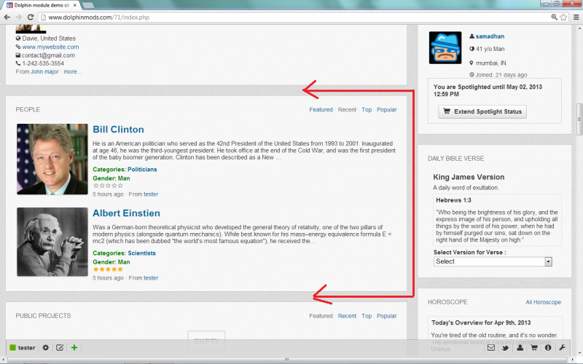Click samadhan's avatar image

445,47
